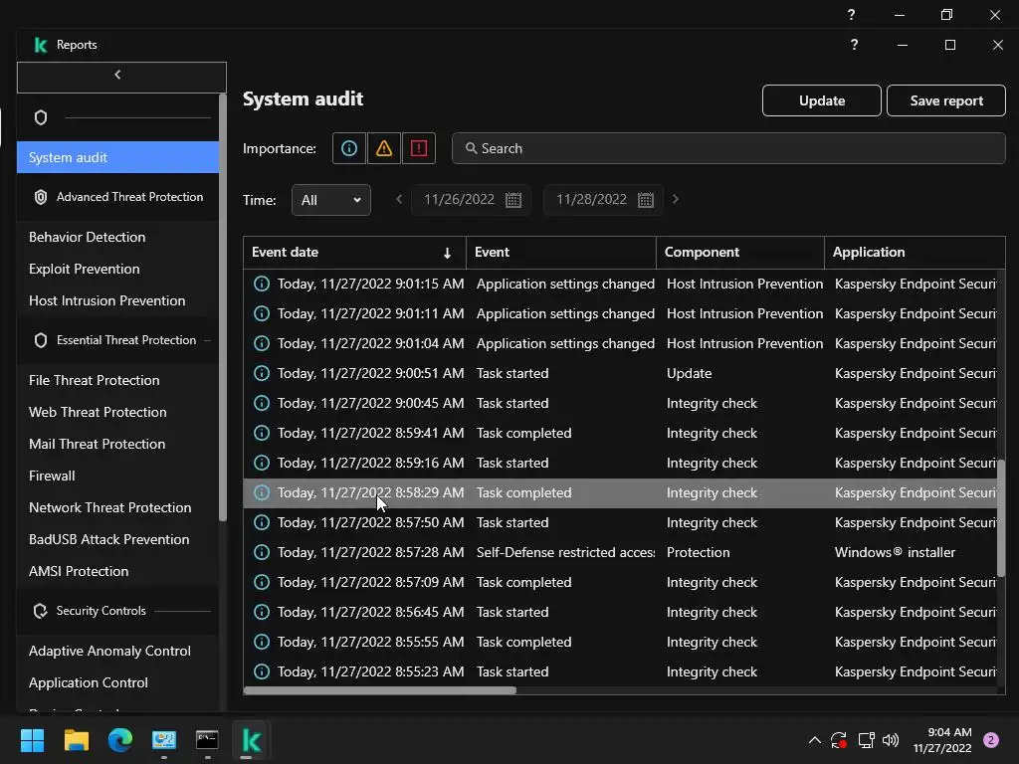Select the 9:01:04 AM event row
The image size is (1019, 764).
[x=621, y=343]
